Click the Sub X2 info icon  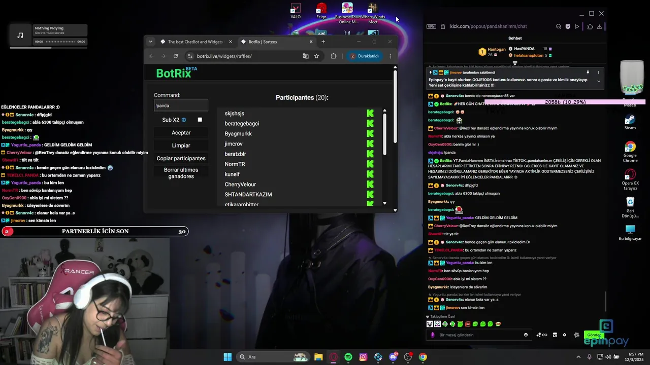pyautogui.click(x=184, y=120)
